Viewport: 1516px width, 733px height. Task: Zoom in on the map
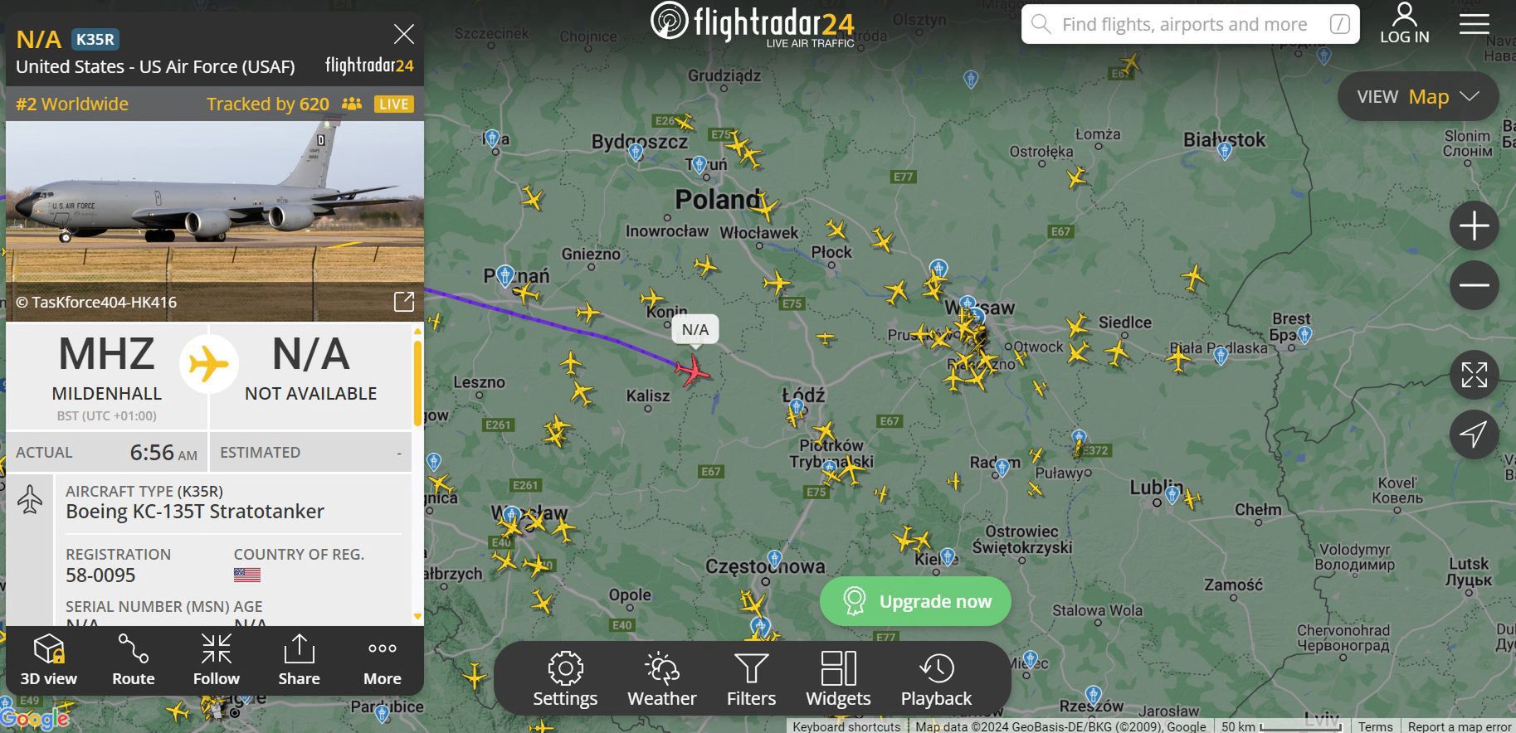[1474, 226]
